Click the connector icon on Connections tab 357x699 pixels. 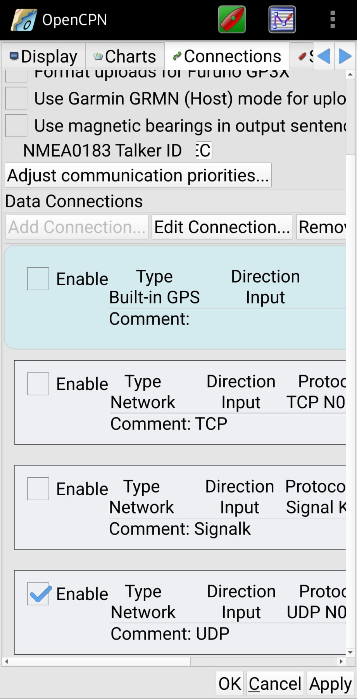[177, 56]
